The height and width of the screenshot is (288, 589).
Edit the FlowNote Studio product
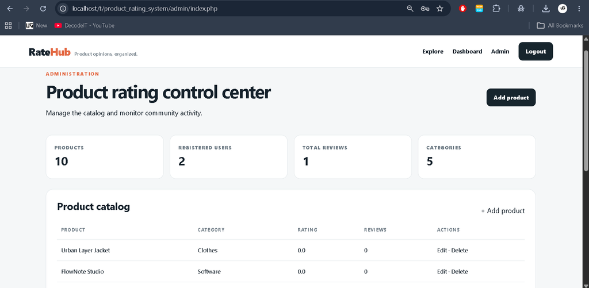click(442, 271)
